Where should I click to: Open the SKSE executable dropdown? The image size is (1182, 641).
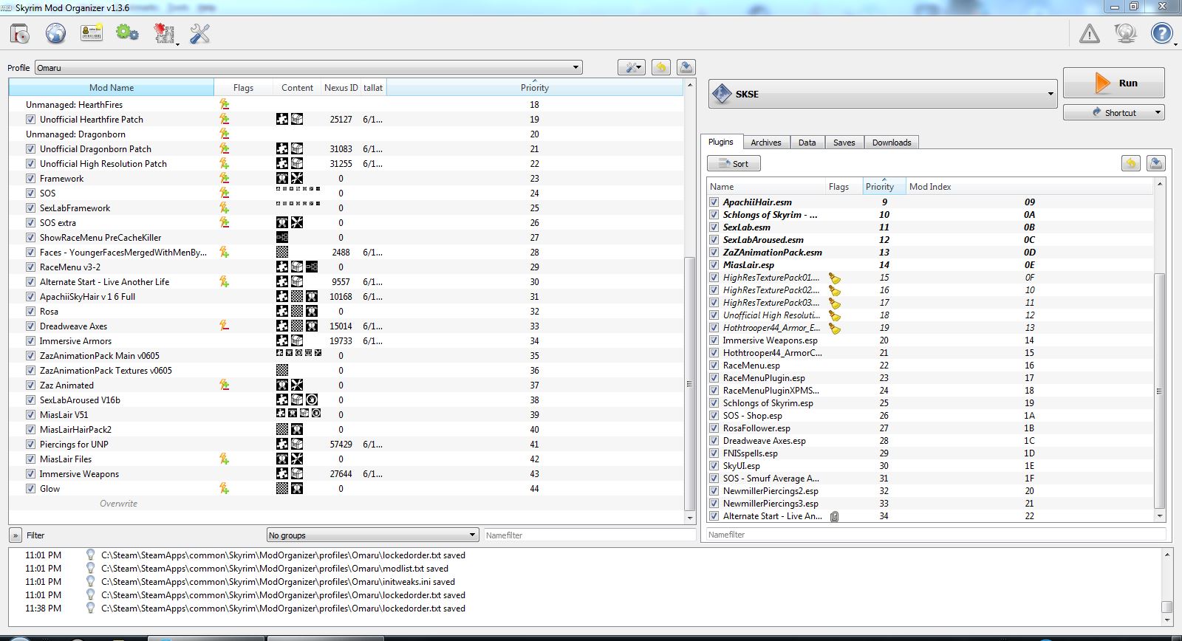[883, 94]
